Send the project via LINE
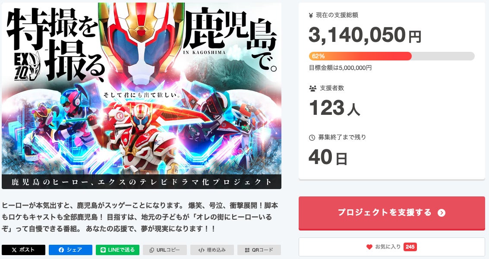This screenshot has width=489, height=259. pos(117,250)
